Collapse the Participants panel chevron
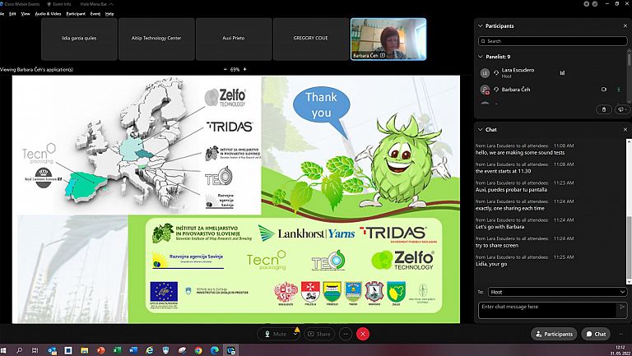632x356 pixels. [480, 25]
